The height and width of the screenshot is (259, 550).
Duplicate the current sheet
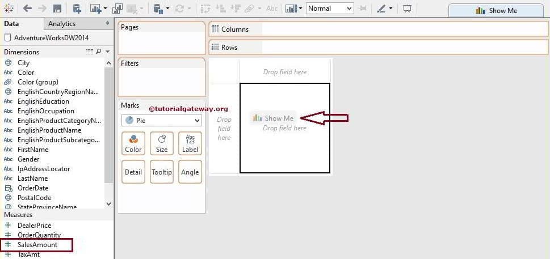[117, 9]
